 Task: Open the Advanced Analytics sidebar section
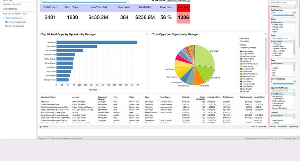click(14, 14)
